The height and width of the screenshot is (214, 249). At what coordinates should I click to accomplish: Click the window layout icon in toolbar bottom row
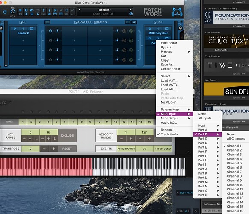pos(55,14)
